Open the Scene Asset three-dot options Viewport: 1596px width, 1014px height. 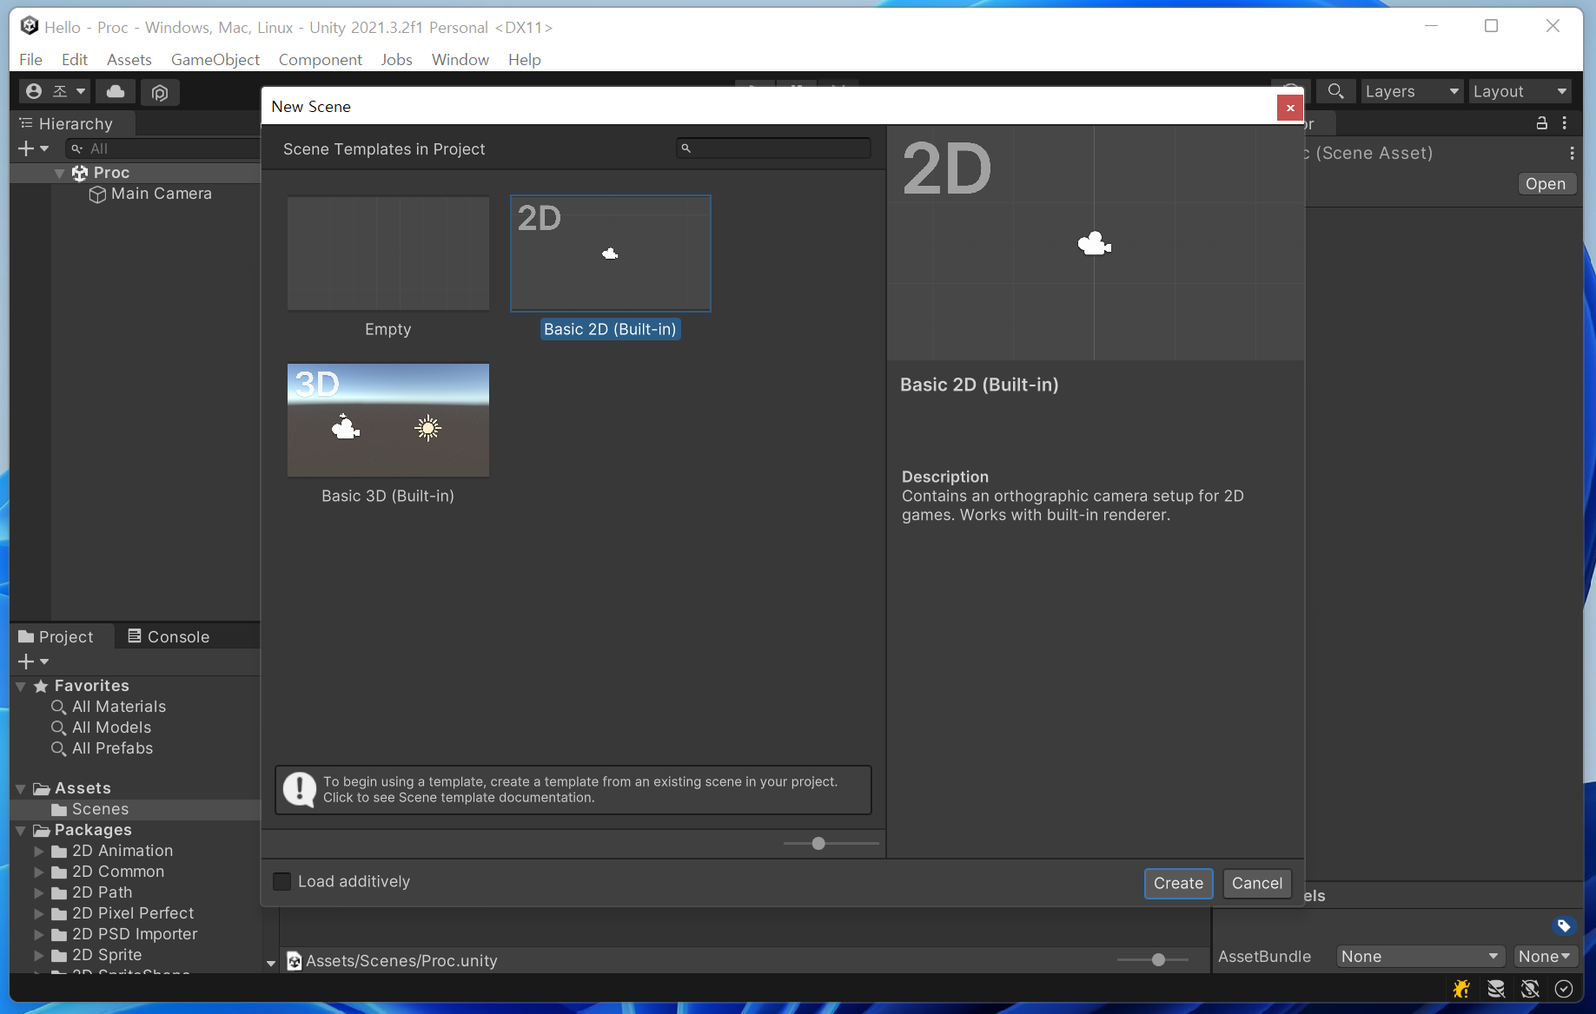point(1572,153)
